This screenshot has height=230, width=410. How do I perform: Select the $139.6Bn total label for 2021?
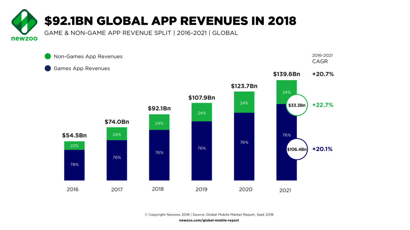pos(286,74)
